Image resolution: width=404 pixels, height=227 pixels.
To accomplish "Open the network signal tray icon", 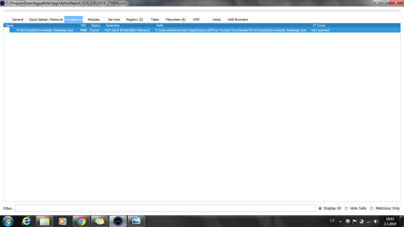I will click(x=369, y=221).
